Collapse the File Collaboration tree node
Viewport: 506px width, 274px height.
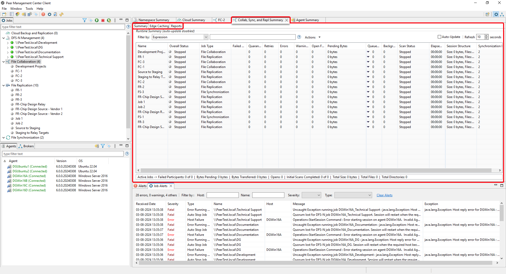(4, 62)
